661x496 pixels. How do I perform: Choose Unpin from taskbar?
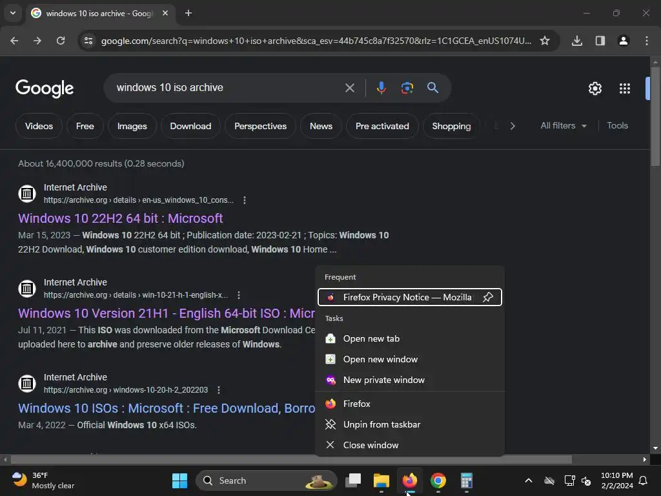coord(410,425)
